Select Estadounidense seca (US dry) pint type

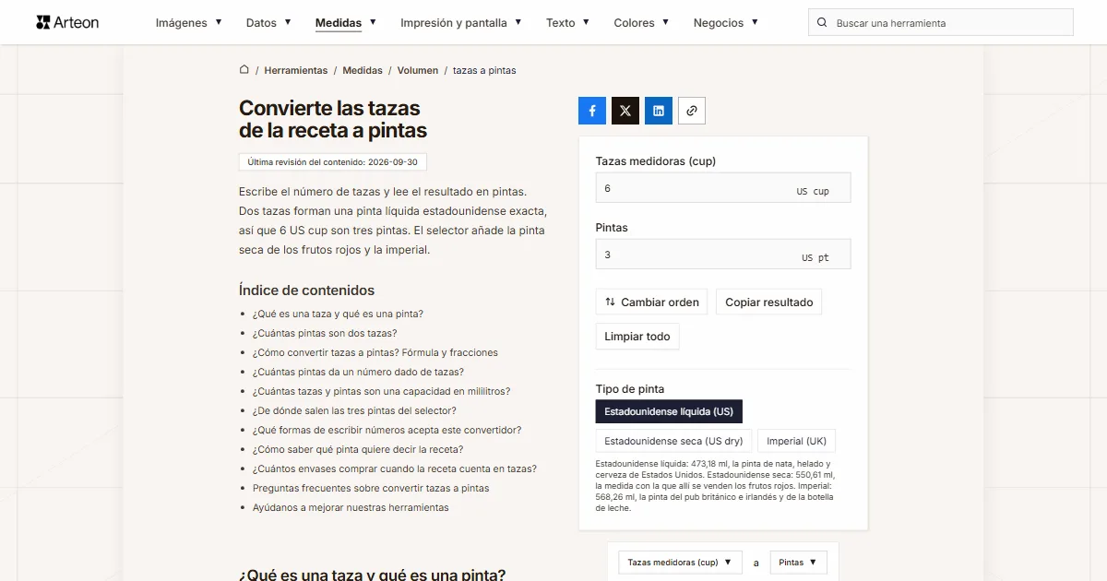tap(673, 441)
